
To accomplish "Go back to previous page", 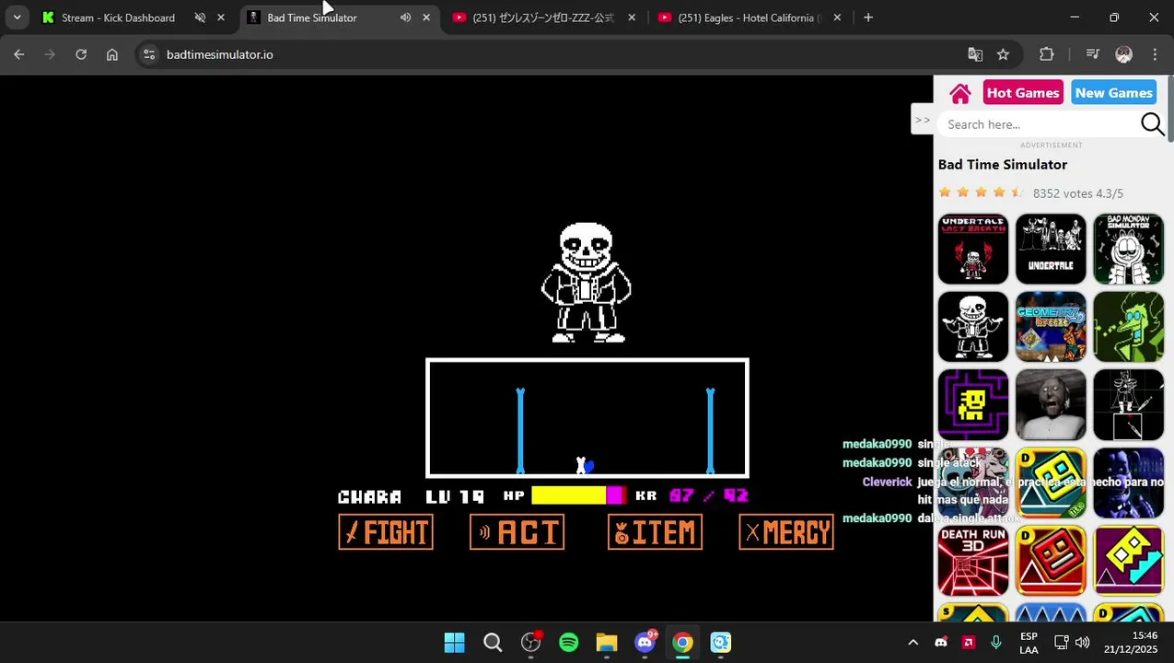I will tap(19, 54).
